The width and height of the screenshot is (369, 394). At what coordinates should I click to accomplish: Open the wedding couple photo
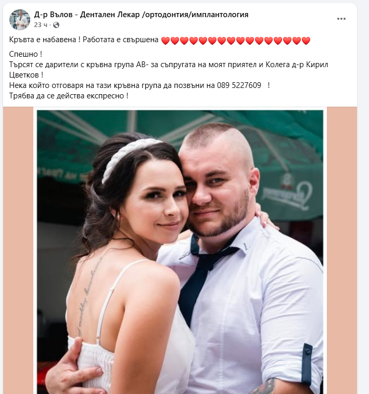click(x=180, y=252)
